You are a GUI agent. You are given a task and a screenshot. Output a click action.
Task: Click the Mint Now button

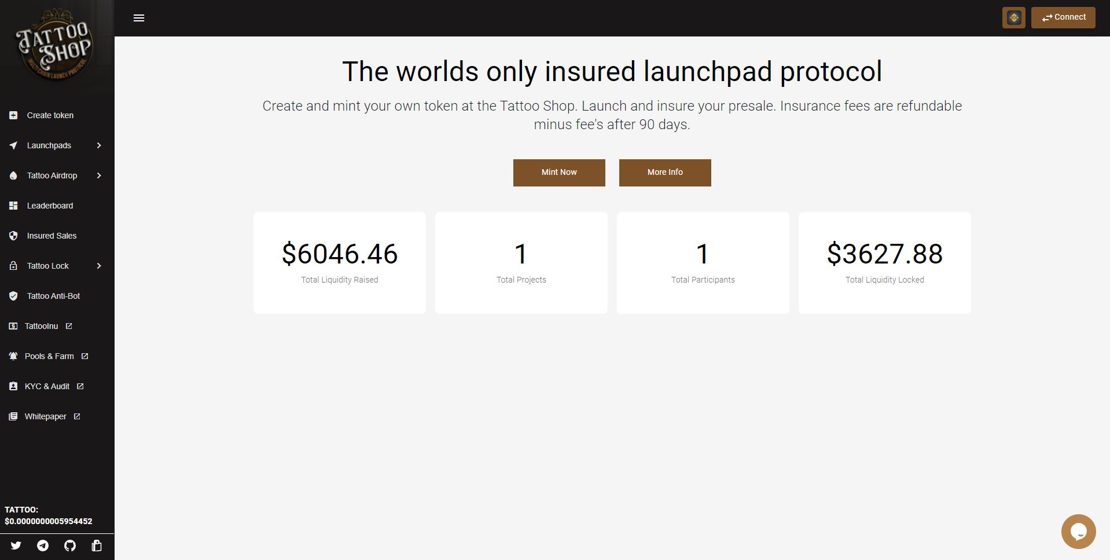coord(559,173)
